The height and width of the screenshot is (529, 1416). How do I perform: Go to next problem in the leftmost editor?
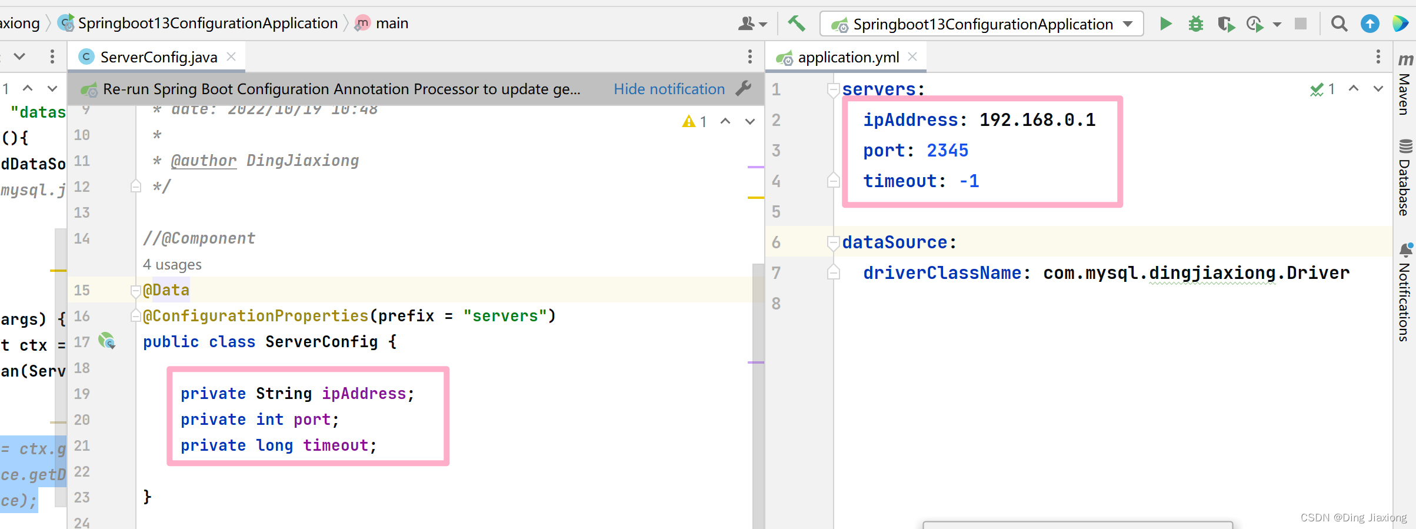pyautogui.click(x=52, y=88)
